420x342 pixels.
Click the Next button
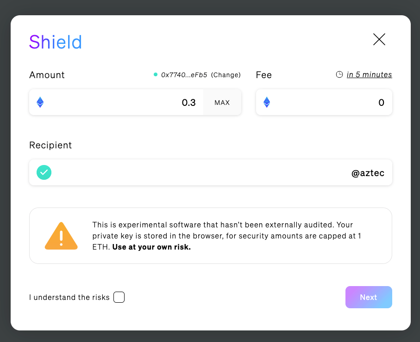[369, 297]
